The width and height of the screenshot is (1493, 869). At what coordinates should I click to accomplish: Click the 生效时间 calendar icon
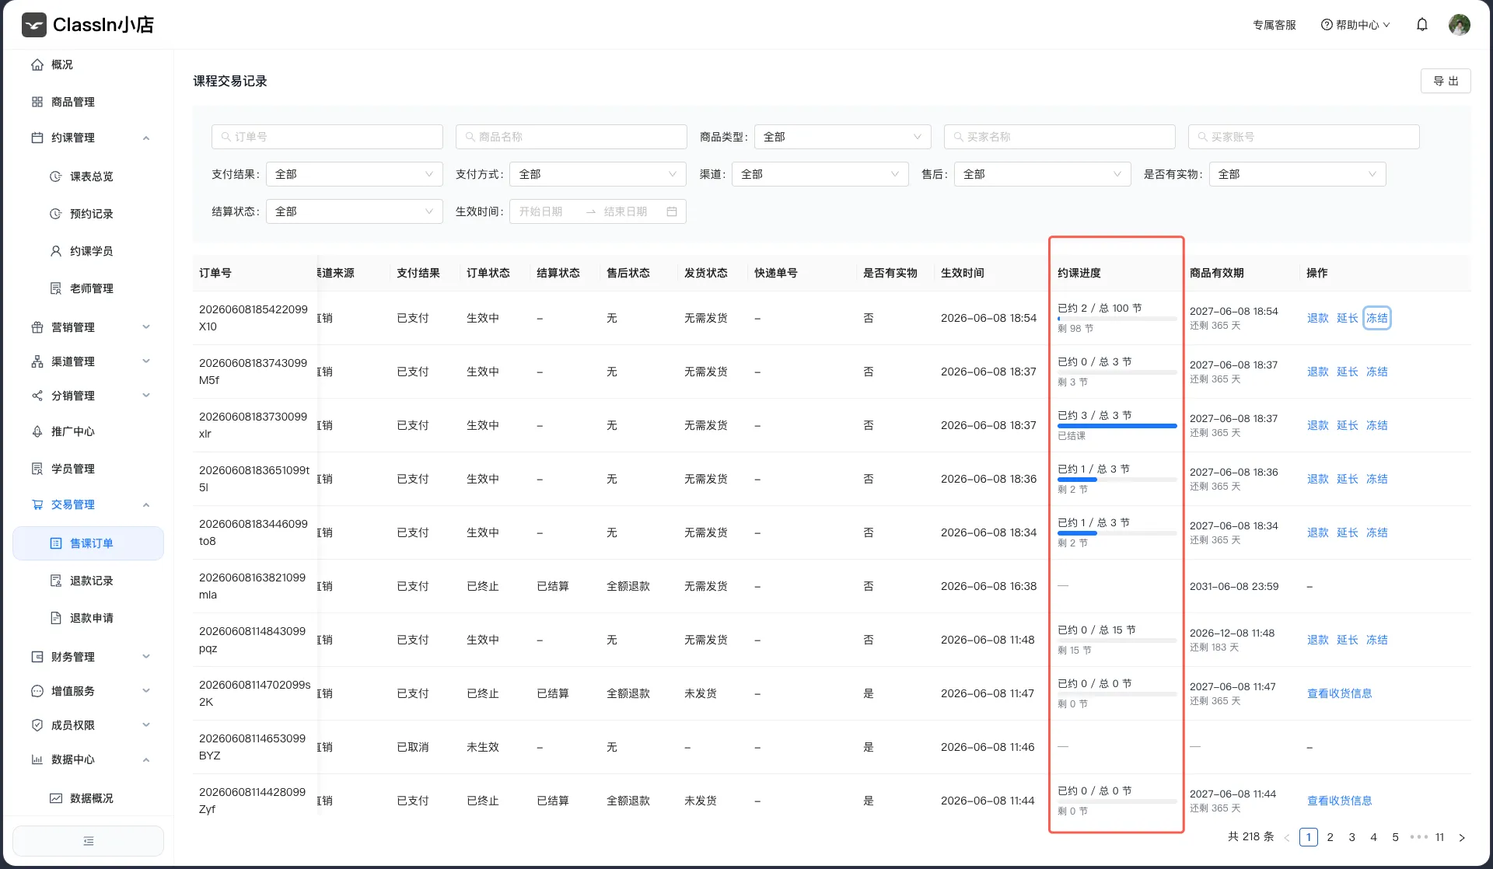pos(672,211)
